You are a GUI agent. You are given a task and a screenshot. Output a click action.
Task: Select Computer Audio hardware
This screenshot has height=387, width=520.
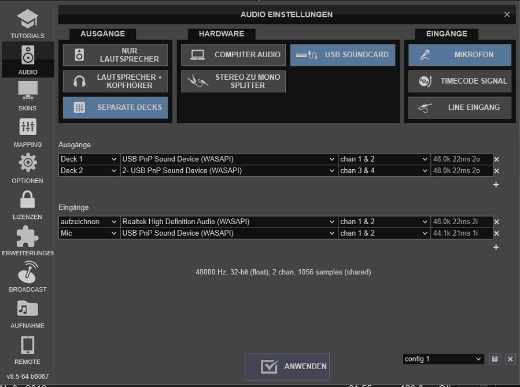[233, 55]
